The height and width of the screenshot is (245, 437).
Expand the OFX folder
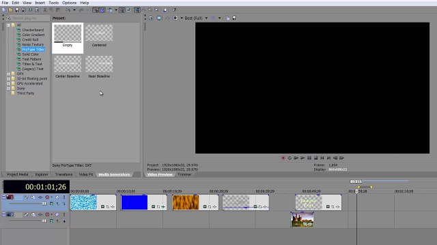click(x=9, y=74)
